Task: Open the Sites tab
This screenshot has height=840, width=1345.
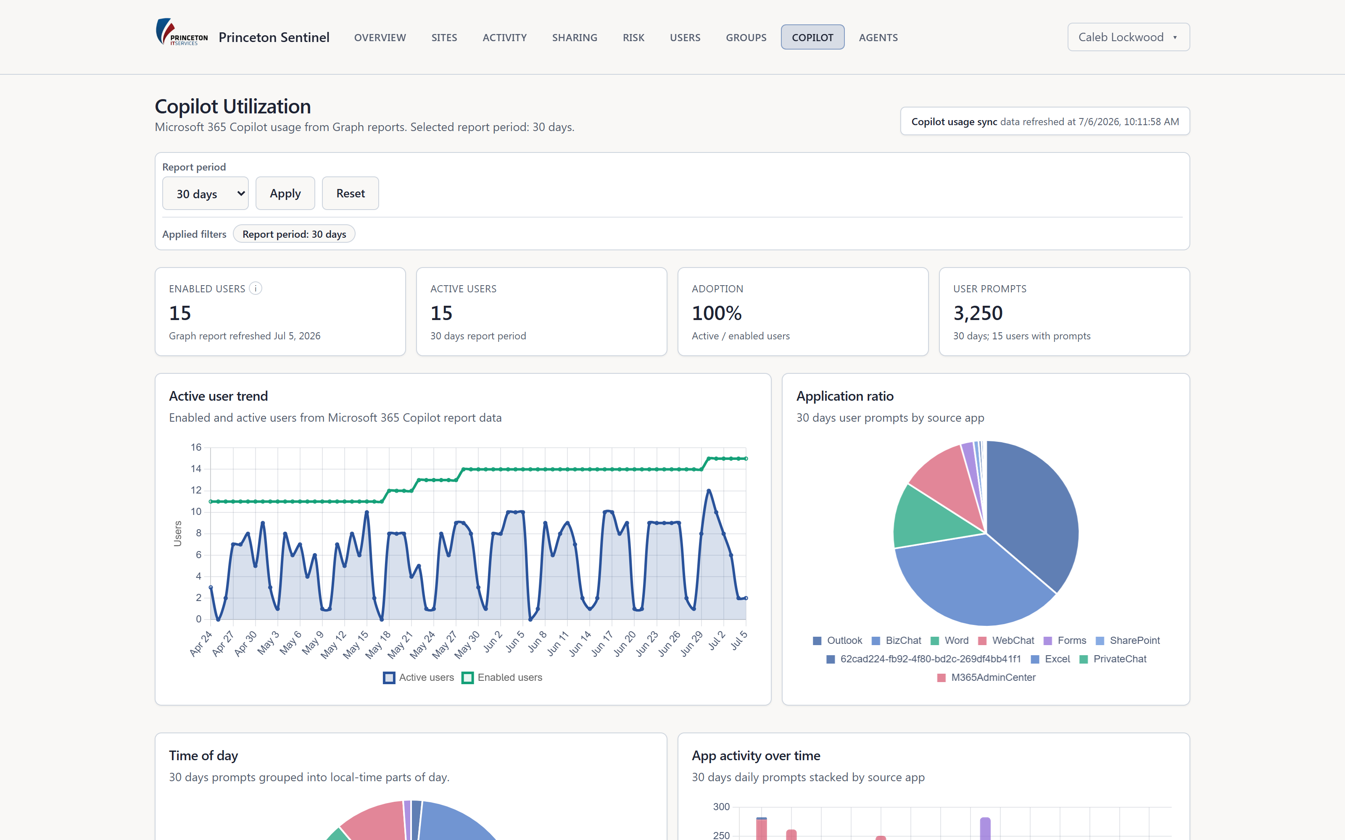Action: [x=444, y=37]
